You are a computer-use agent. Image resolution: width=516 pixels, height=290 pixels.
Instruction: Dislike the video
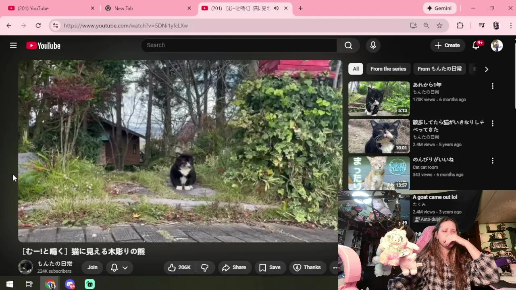point(205,267)
